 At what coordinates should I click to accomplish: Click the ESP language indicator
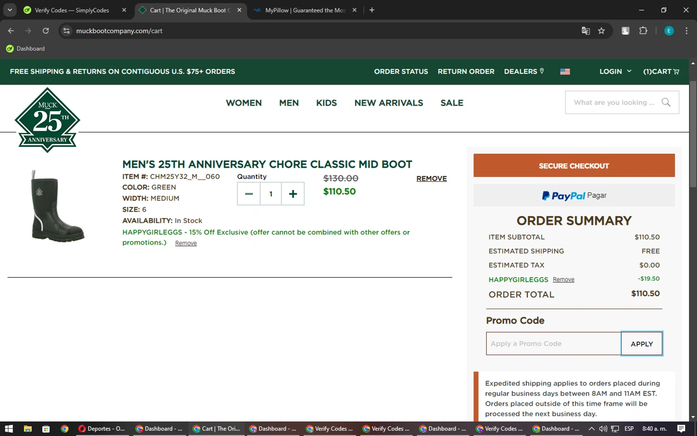[629, 429]
